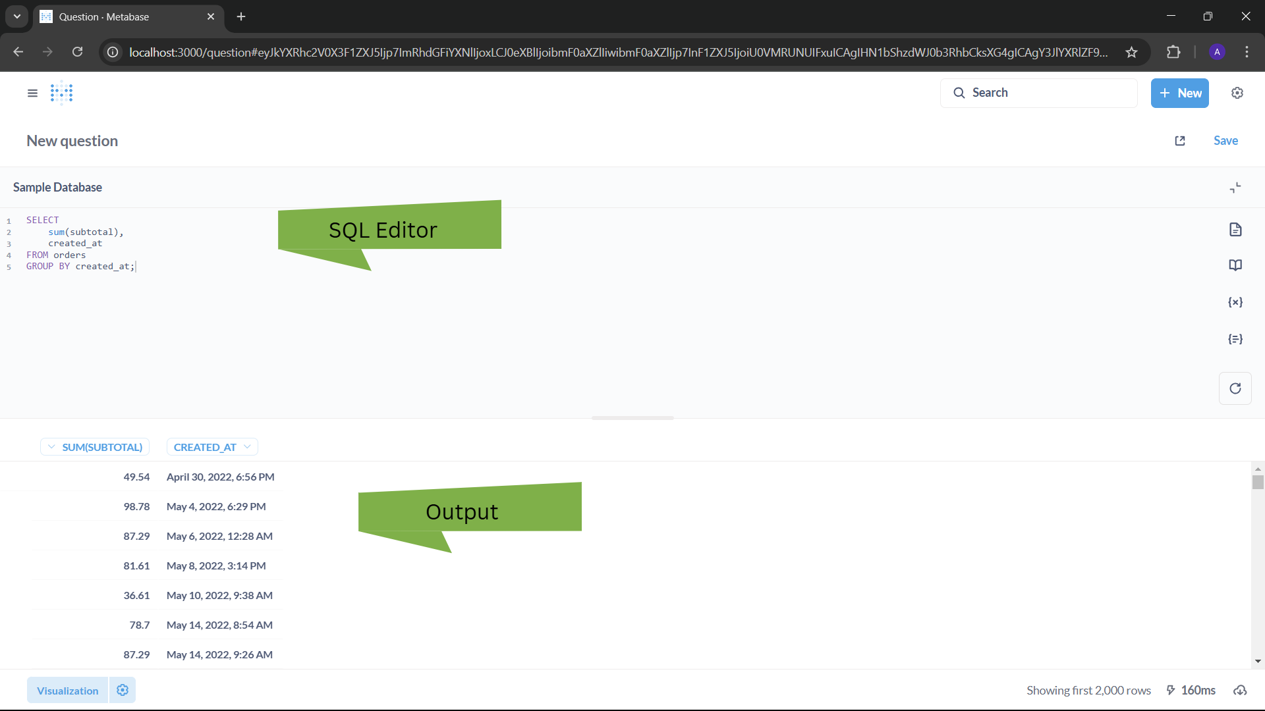Open the learn SQL book icon
The height and width of the screenshot is (711, 1265).
pyautogui.click(x=1235, y=265)
